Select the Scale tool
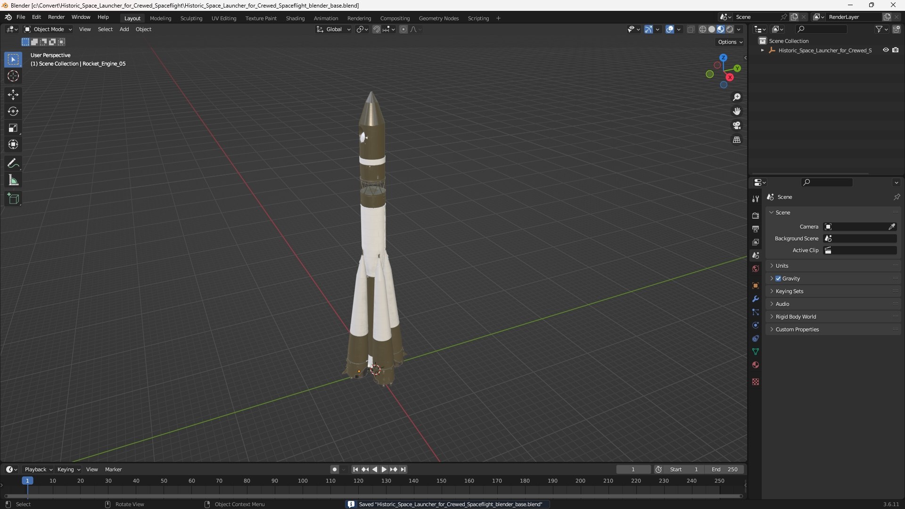The height and width of the screenshot is (509, 905). (13, 128)
